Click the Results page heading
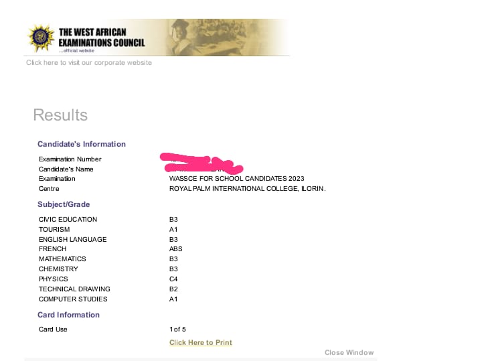Screen dimensions: 482x361 [x=60, y=115]
